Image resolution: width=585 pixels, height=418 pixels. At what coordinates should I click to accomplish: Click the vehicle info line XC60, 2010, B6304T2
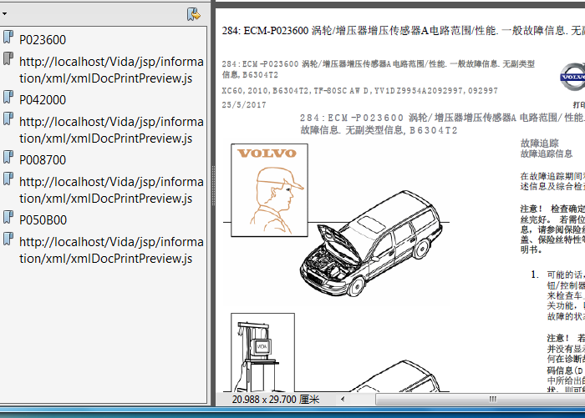point(359,91)
